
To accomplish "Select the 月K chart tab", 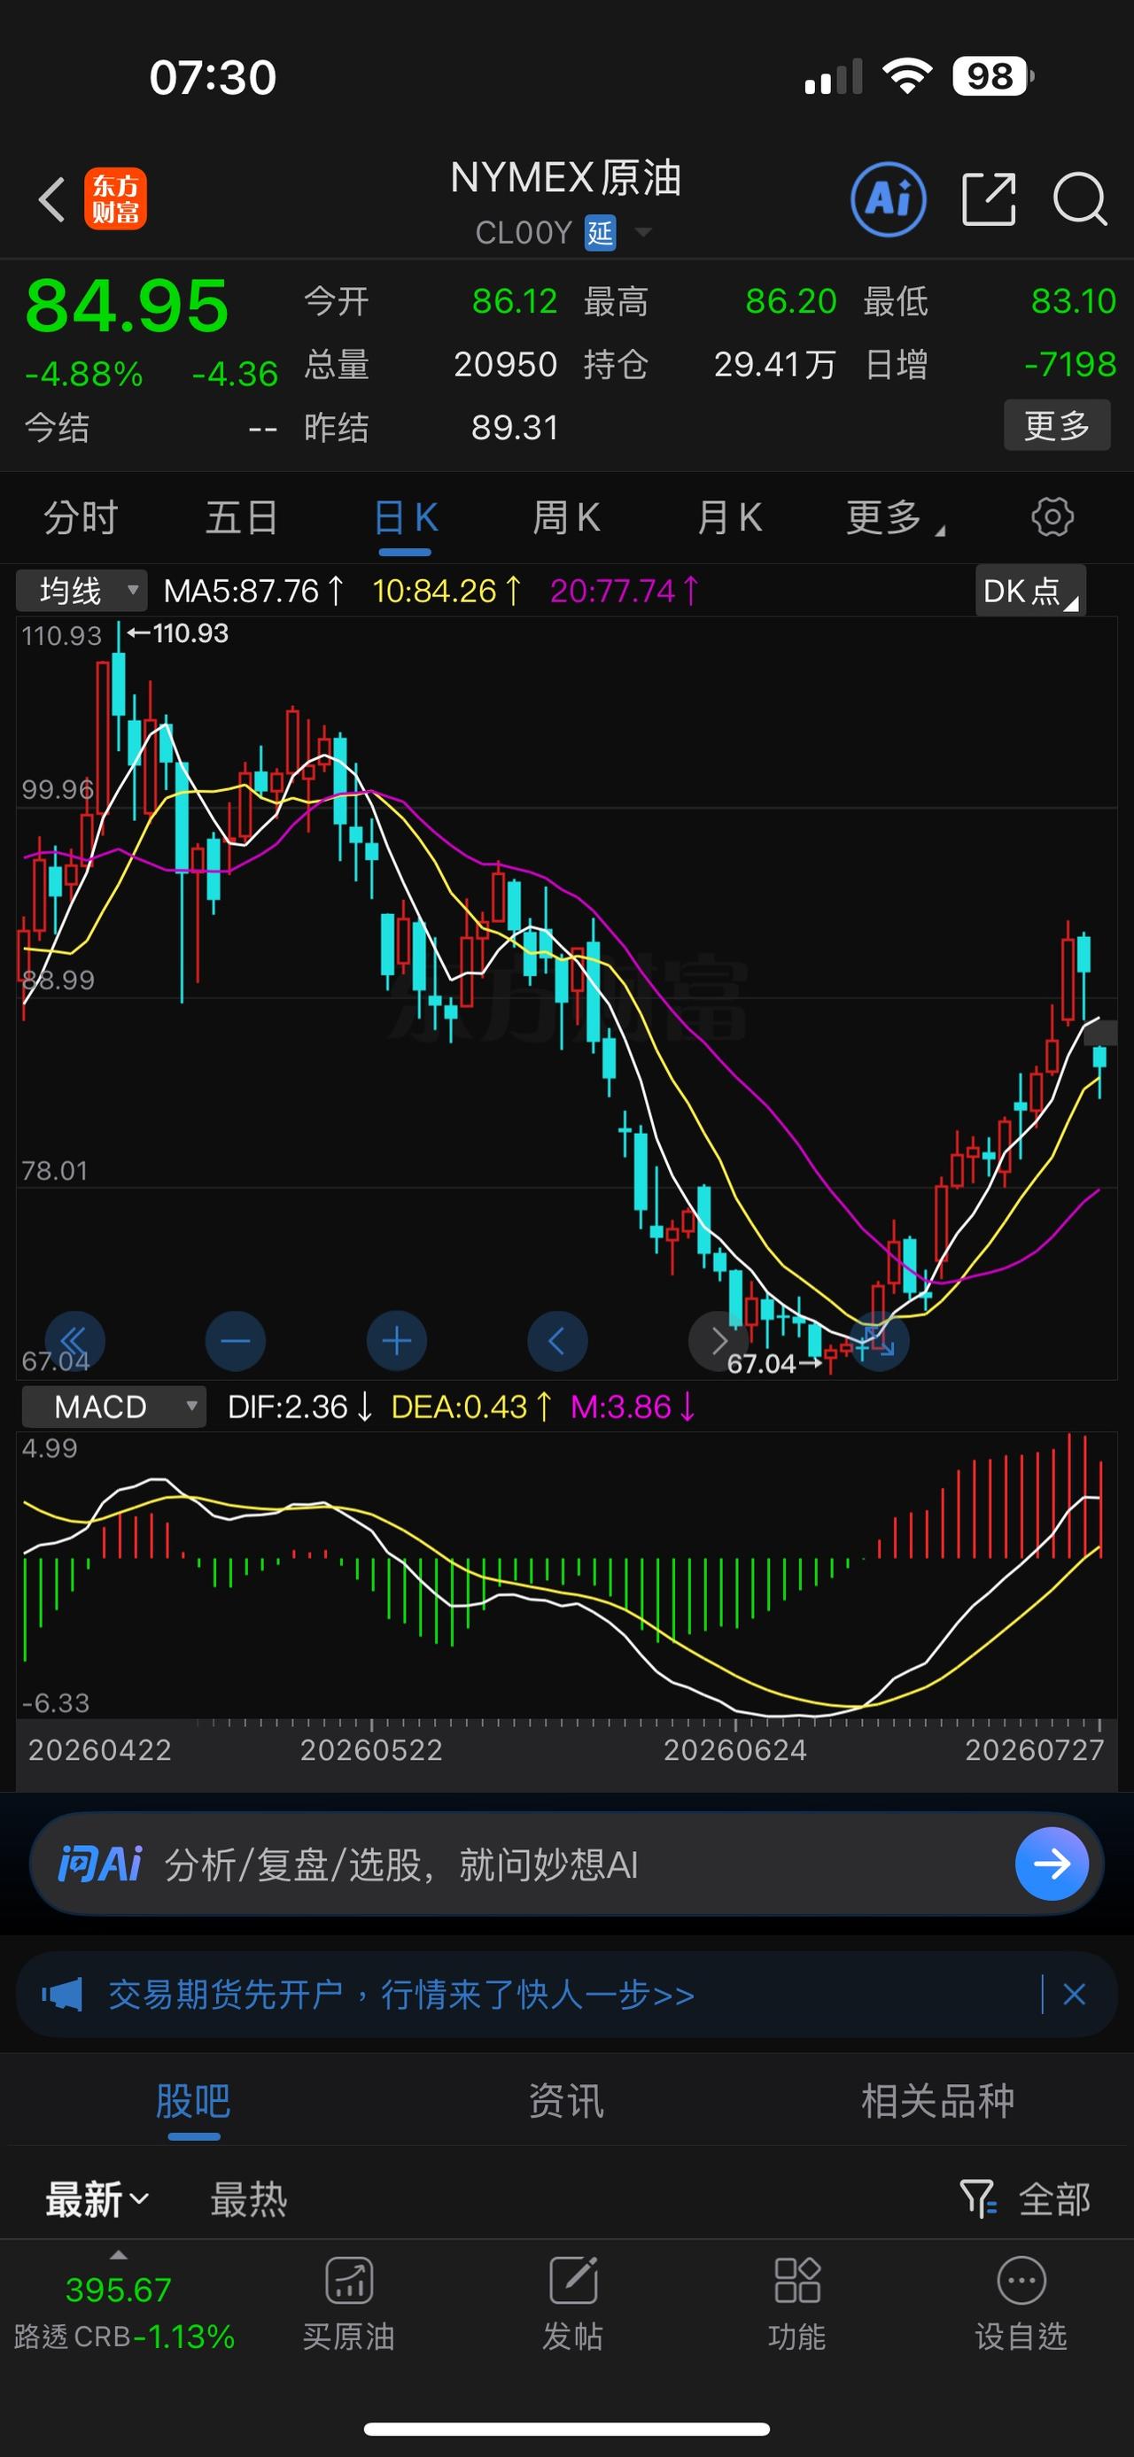I will [x=730, y=518].
